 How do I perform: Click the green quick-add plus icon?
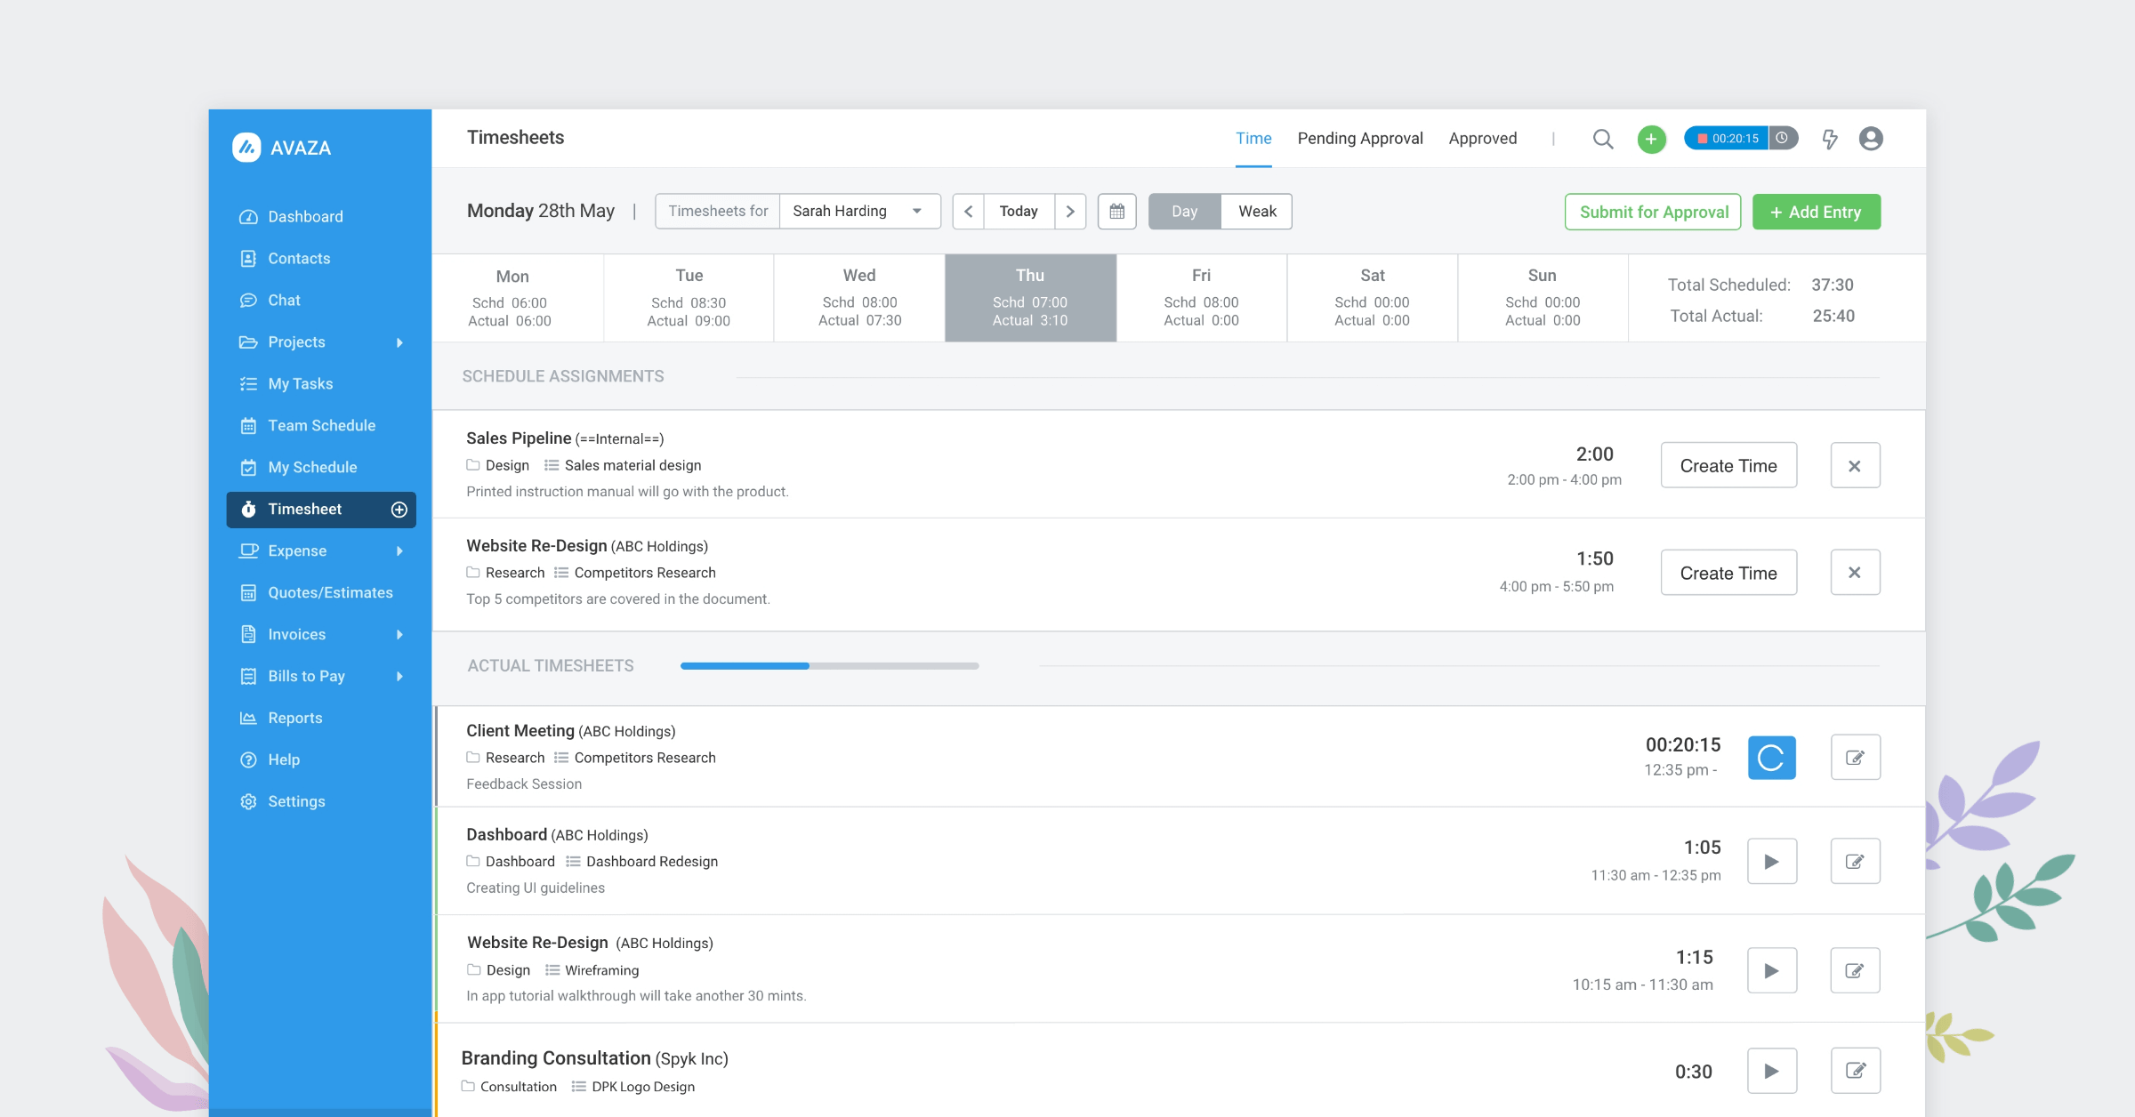1651,139
